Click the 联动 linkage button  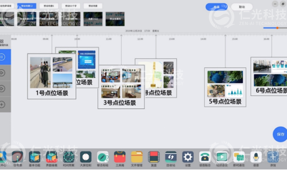pyautogui.click(x=242, y=7)
